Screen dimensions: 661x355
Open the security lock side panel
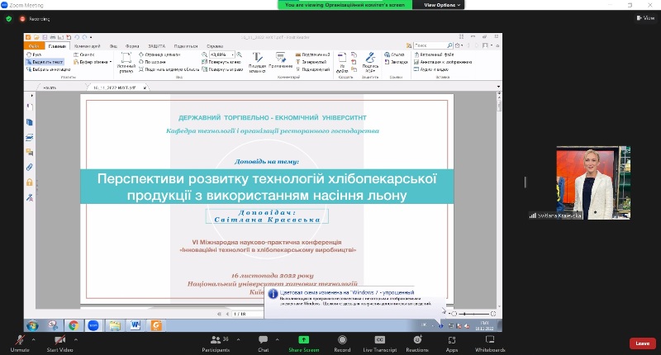click(30, 182)
